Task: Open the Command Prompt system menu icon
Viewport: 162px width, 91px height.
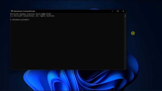Action: tap(12, 11)
